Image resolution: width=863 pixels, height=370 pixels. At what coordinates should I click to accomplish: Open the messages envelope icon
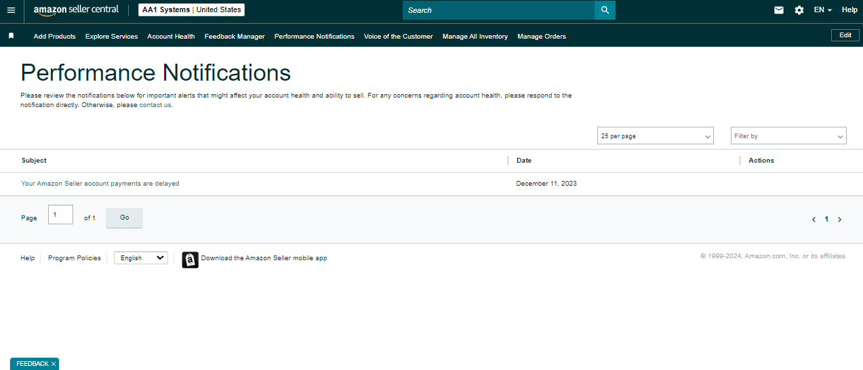pyautogui.click(x=779, y=10)
